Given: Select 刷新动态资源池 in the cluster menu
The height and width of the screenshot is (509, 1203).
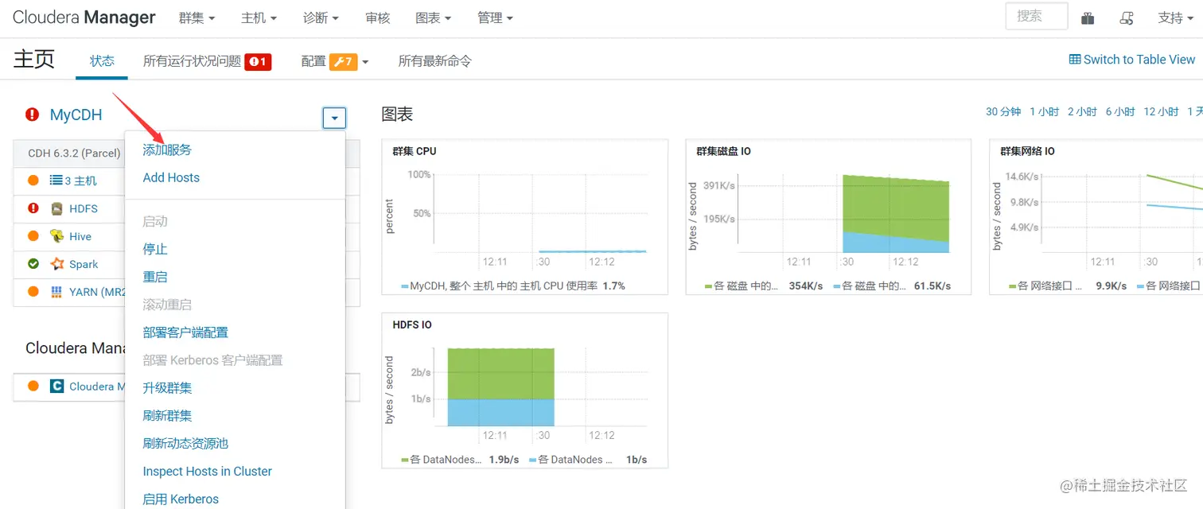Looking at the screenshot, I should tap(185, 444).
